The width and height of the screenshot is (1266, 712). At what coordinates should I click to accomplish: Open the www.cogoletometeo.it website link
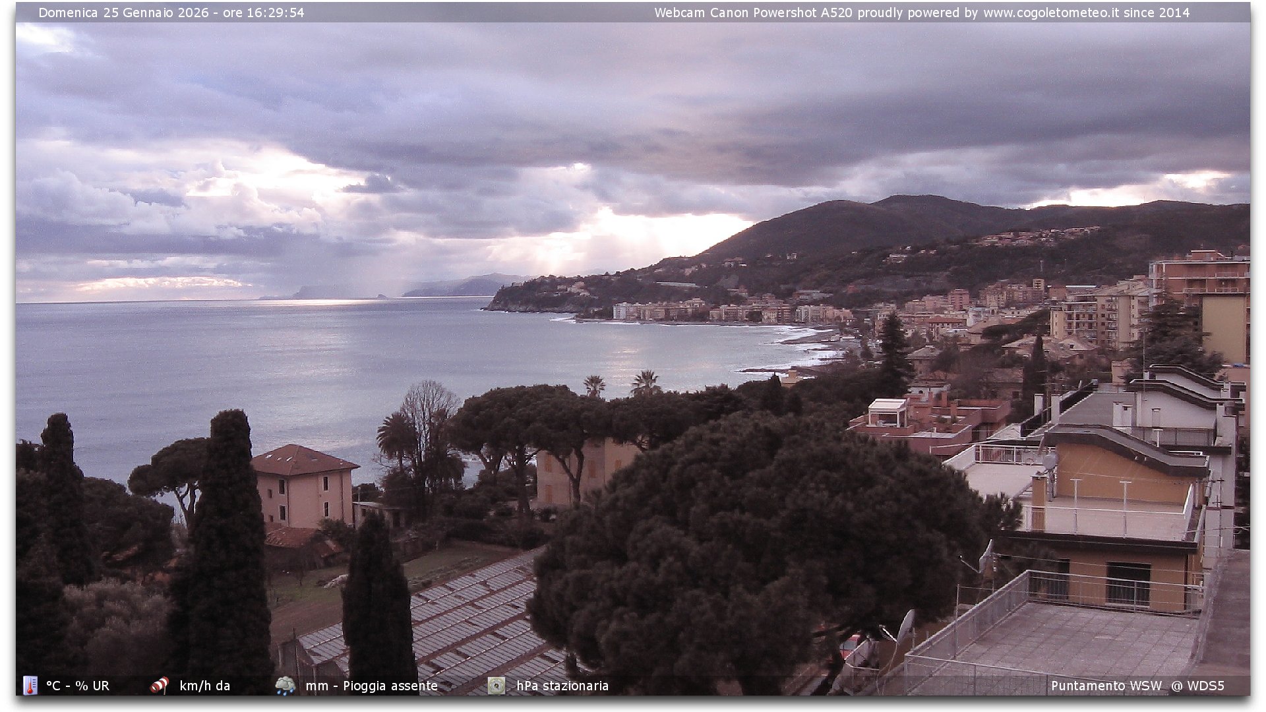click(1050, 13)
